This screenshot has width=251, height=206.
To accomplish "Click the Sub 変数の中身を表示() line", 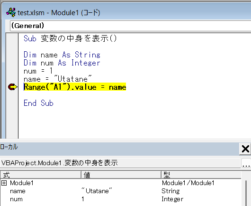I will 70,38.
